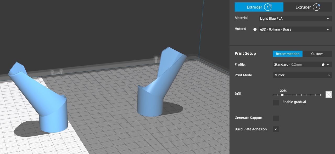Switch Print Setup to Custom
335x154 pixels.
(x=317, y=54)
